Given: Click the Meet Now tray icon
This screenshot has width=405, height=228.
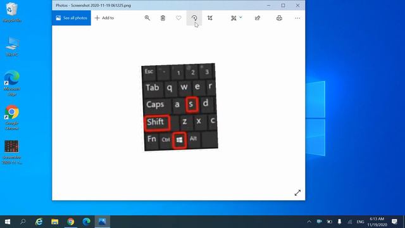Looking at the screenshot, I should click(x=319, y=222).
